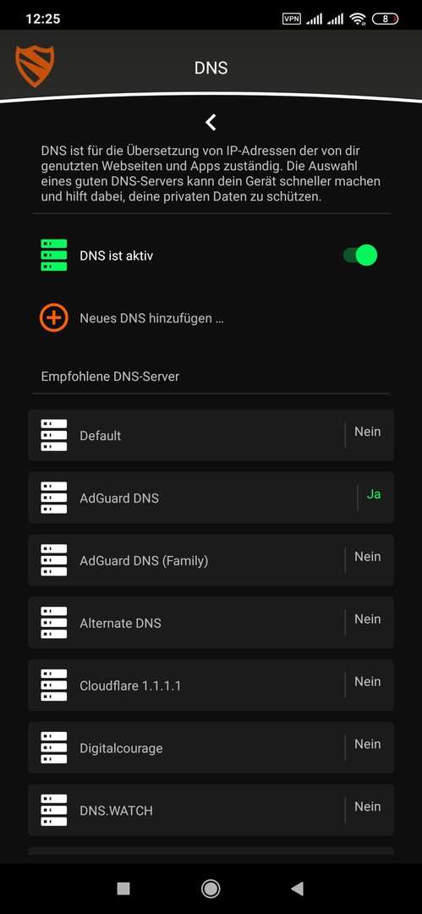This screenshot has width=422, height=914.
Task: Click server icon for AdGuard DNS (Family)
Action: (x=53, y=559)
